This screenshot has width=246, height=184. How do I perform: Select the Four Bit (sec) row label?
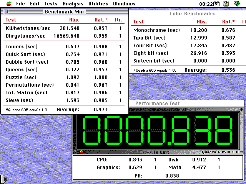click(150, 45)
